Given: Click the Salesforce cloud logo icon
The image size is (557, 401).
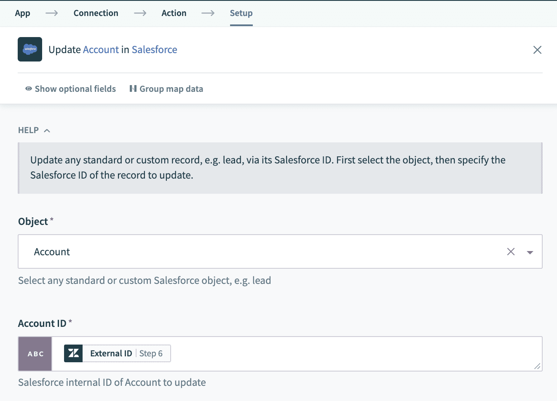Looking at the screenshot, I should [30, 49].
